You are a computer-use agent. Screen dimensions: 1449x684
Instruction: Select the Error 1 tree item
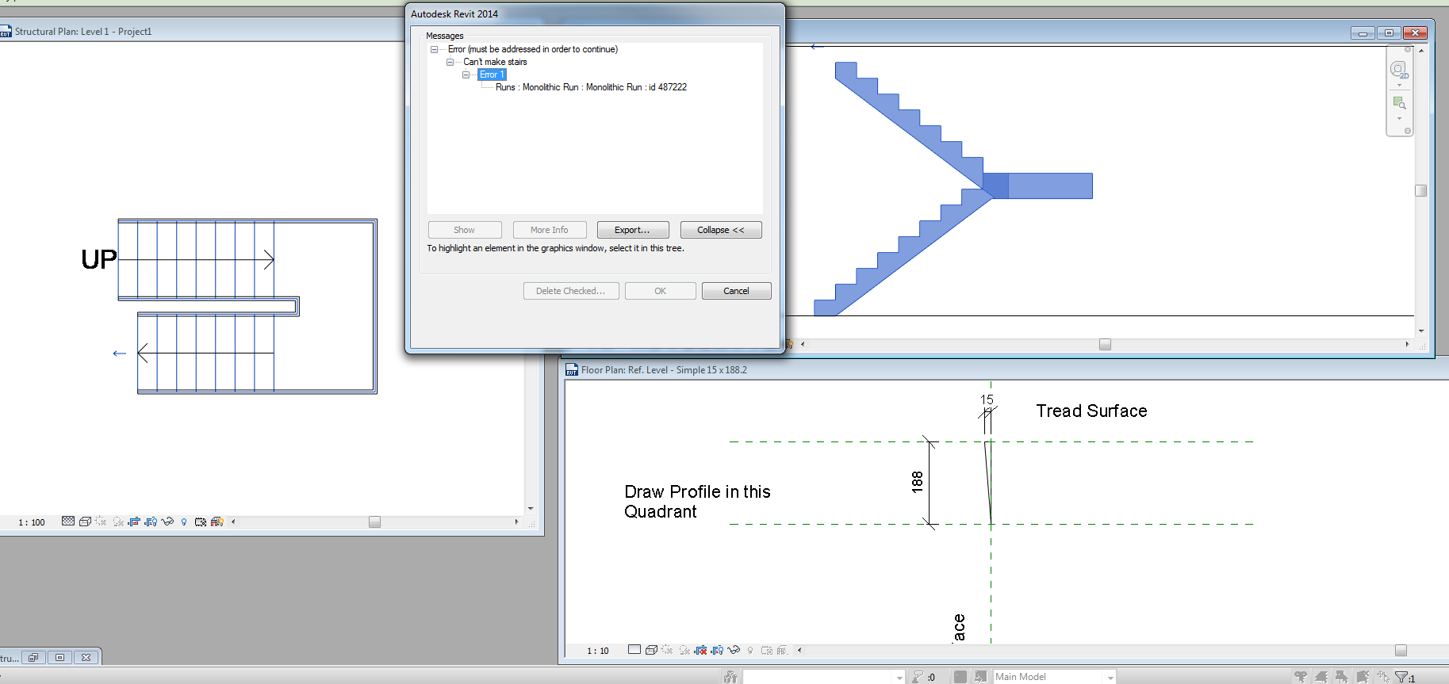coord(492,75)
